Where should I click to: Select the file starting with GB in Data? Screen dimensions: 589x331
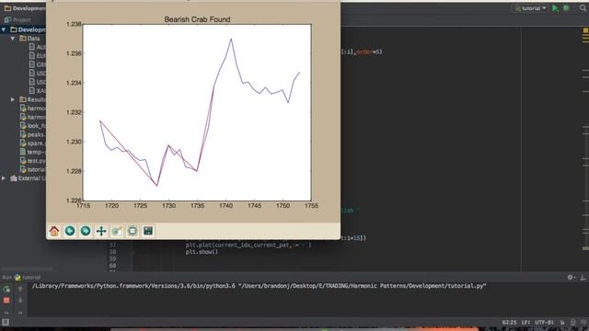tap(37, 64)
